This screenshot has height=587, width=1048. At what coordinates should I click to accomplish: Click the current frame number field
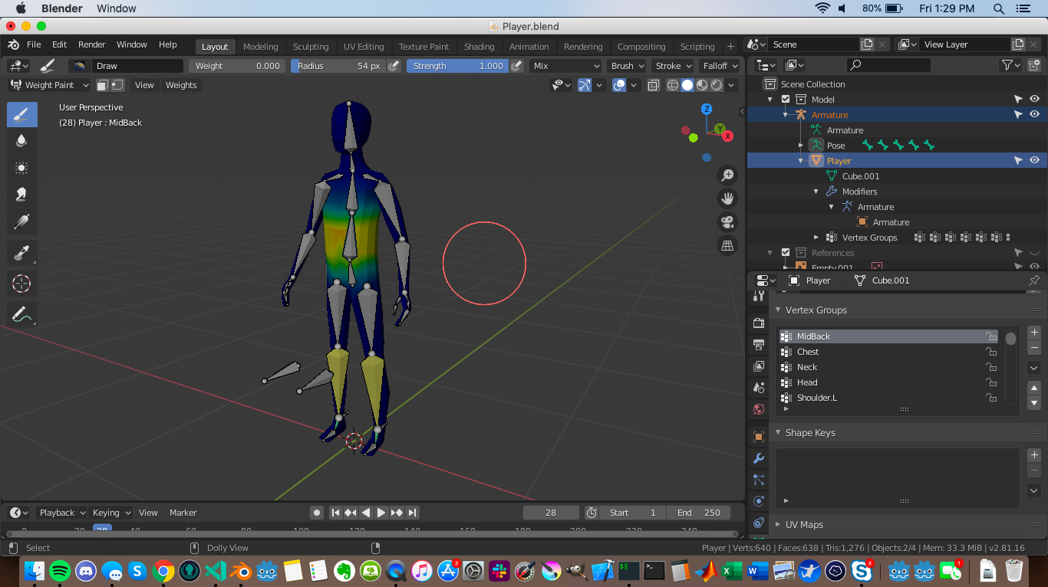[551, 513]
